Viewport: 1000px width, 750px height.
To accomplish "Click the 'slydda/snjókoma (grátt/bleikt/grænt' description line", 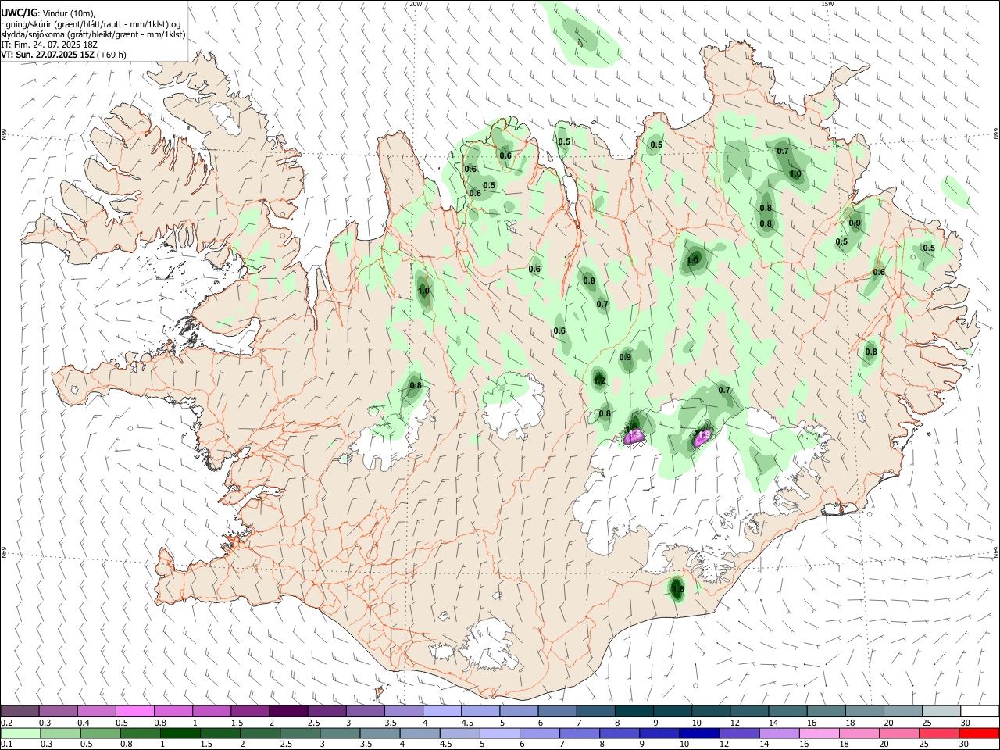I will tap(93, 34).
